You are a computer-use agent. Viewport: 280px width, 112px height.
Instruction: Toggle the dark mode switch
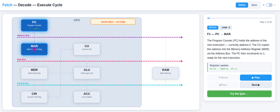pos(269,5)
